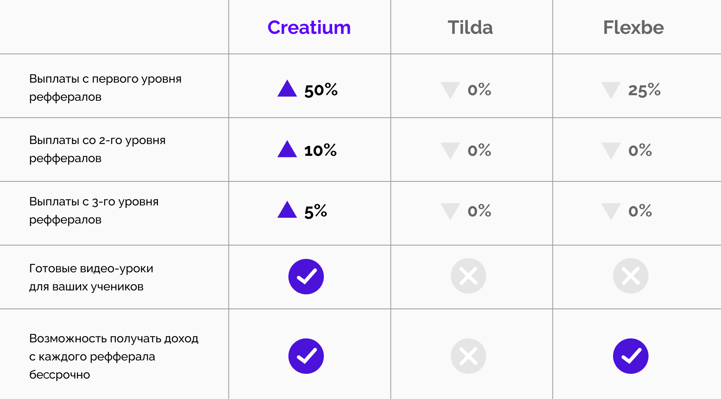
Task: Click the purple up triangle beside 10%
Action: point(287,150)
